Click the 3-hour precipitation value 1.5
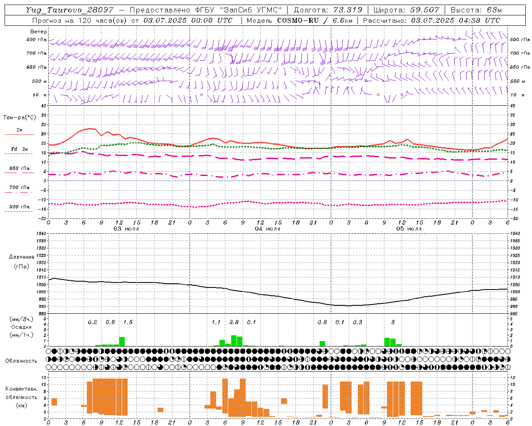Viewport: 532px width, 426px height. (x=128, y=322)
